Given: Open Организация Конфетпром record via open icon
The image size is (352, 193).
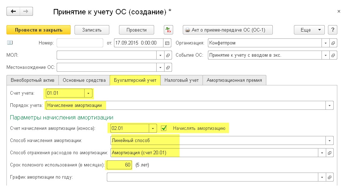Looking at the screenshot, I should point(333,43).
